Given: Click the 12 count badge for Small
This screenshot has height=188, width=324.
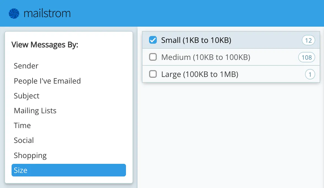Looking at the screenshot, I should click(x=308, y=41).
